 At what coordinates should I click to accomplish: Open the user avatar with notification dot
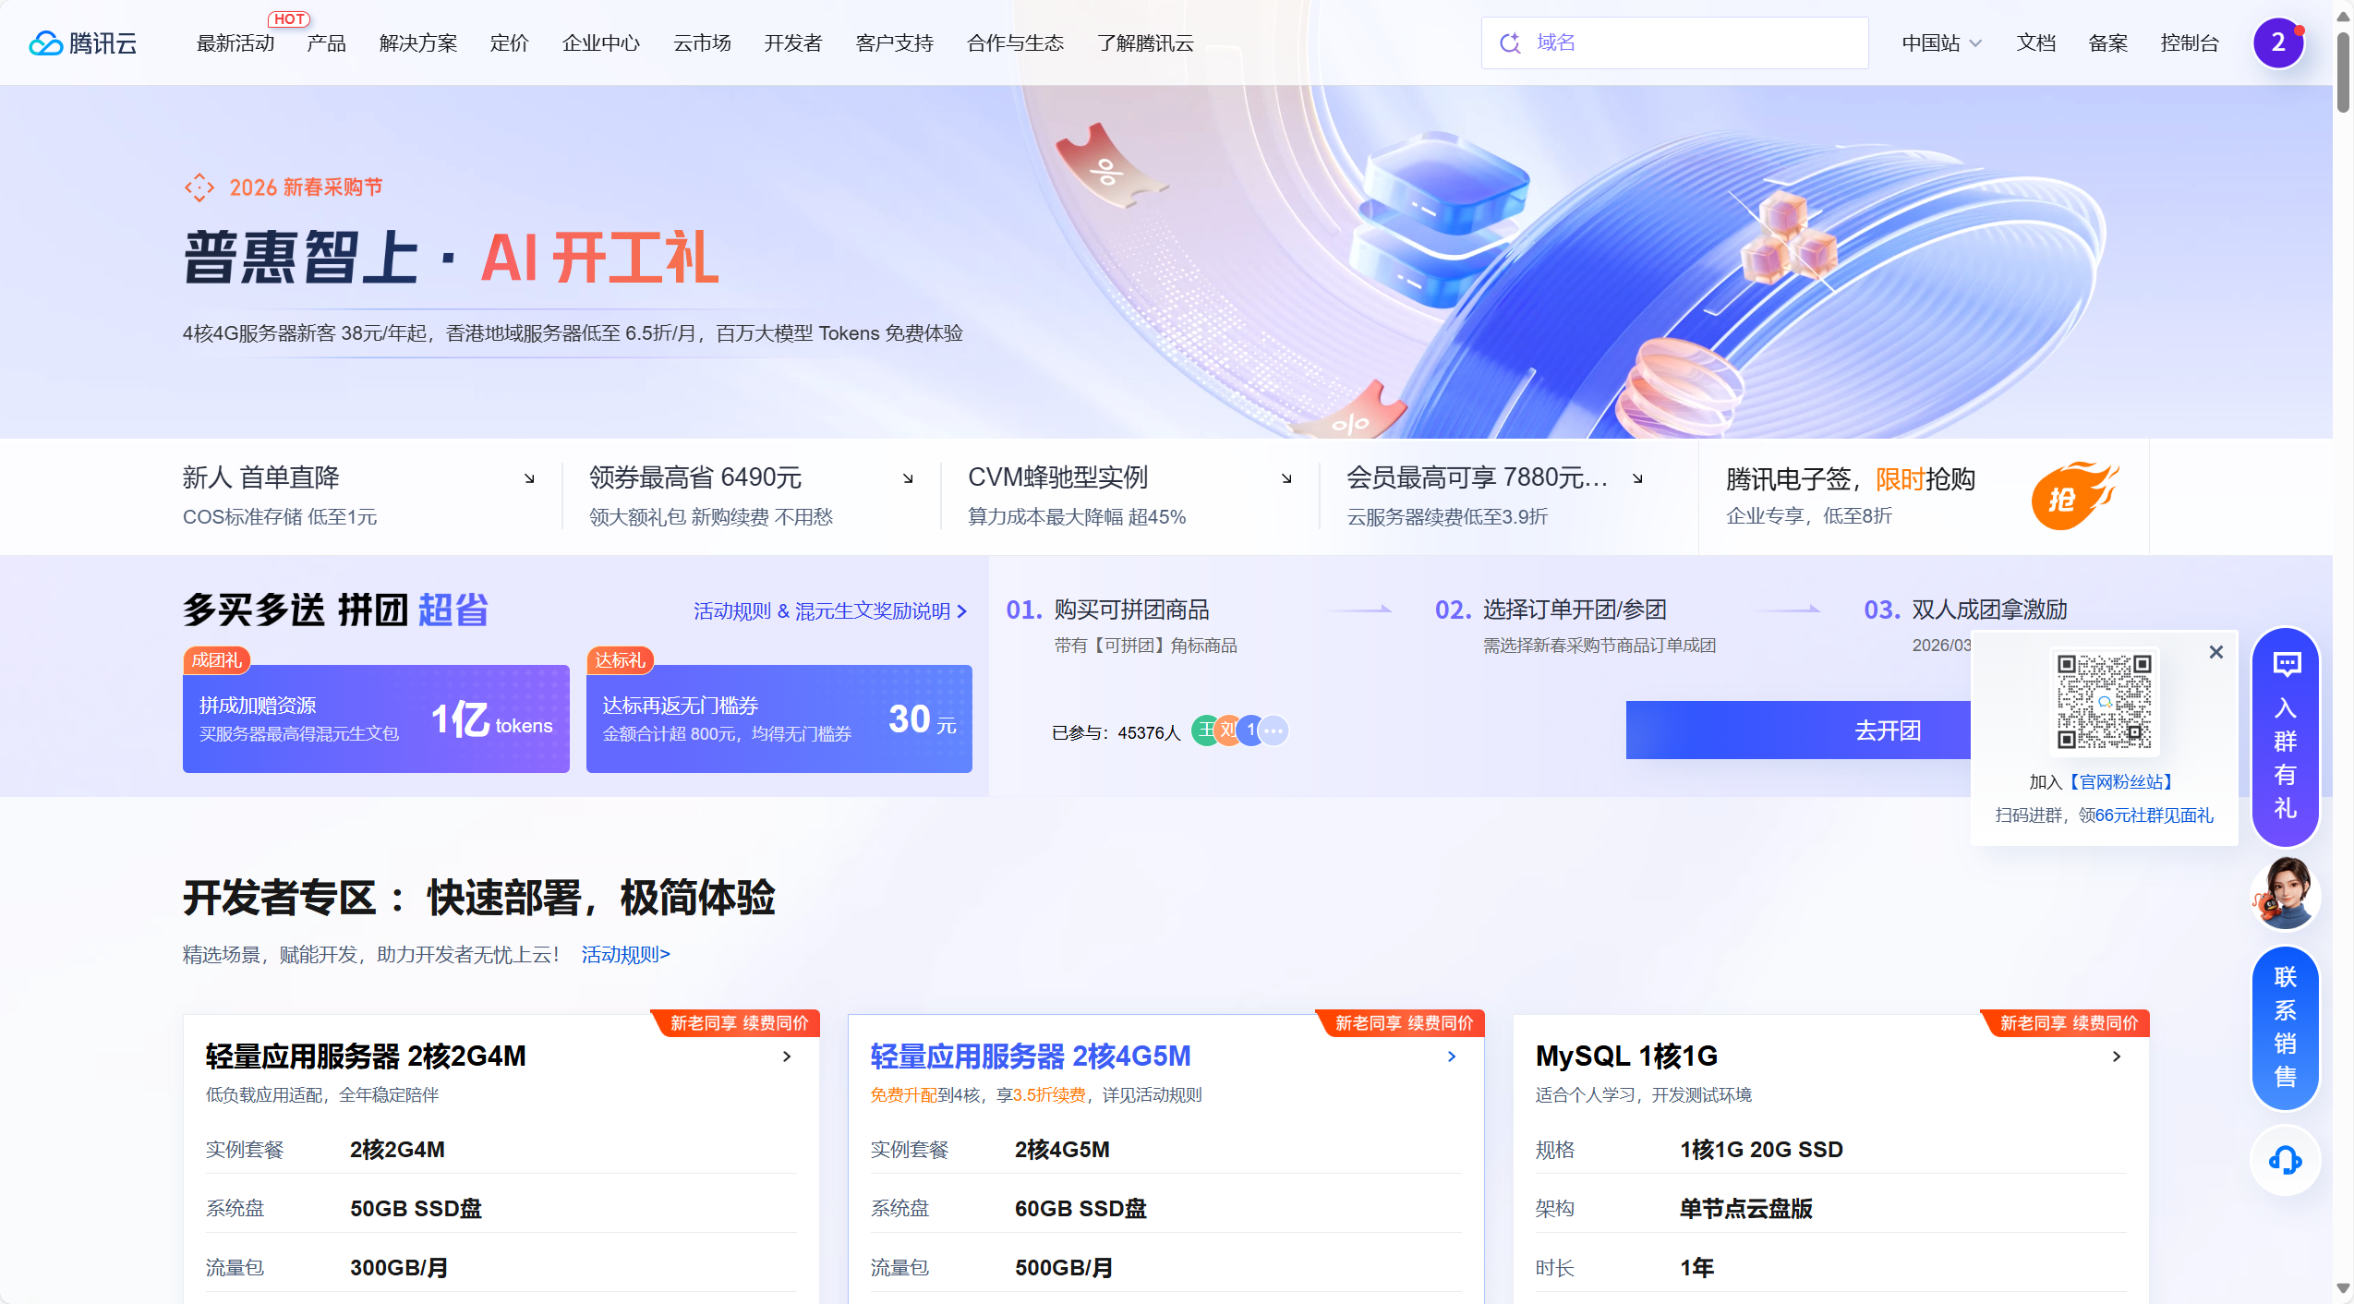click(2277, 42)
